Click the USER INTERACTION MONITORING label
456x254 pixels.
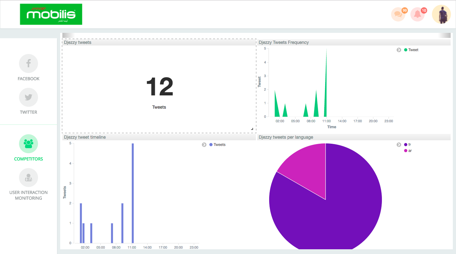tap(28, 195)
